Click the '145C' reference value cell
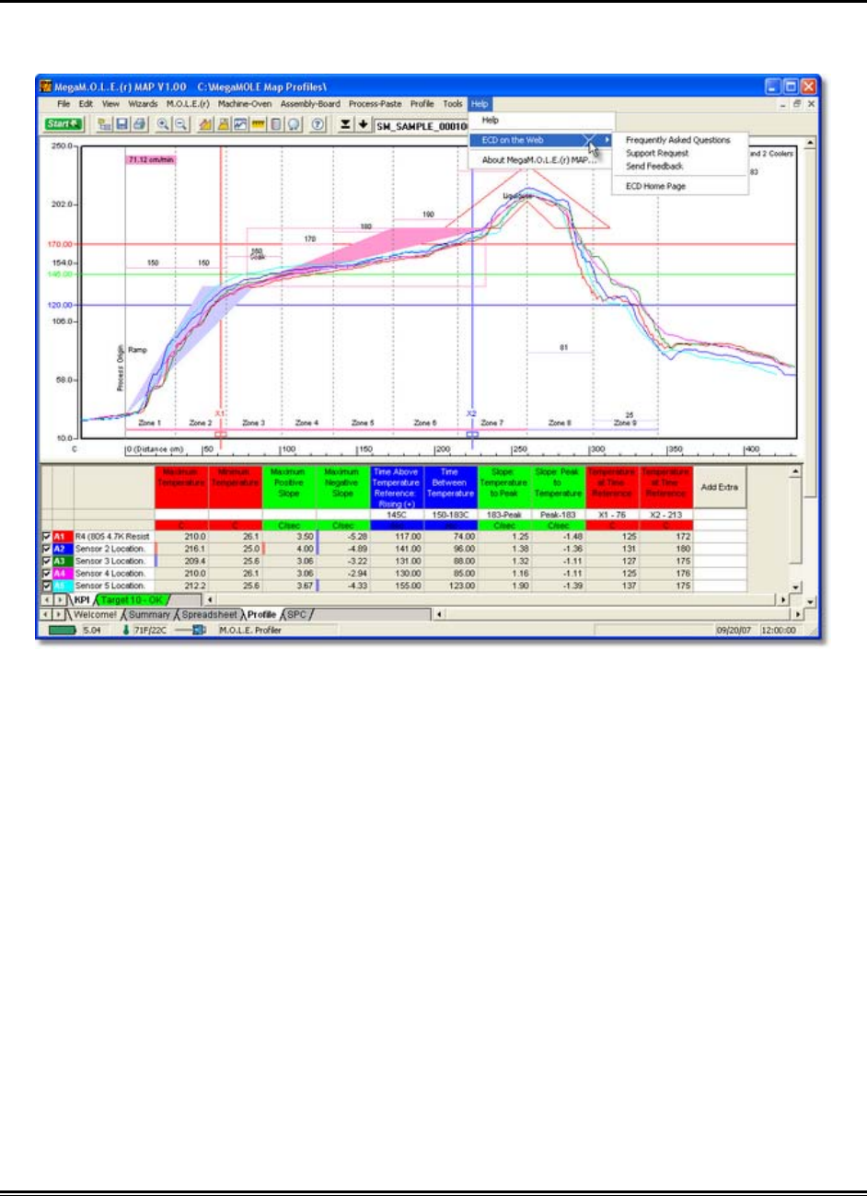 coord(397,515)
